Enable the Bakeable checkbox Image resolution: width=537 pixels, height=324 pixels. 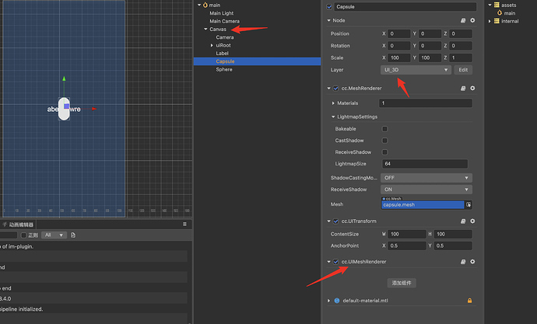pos(384,129)
